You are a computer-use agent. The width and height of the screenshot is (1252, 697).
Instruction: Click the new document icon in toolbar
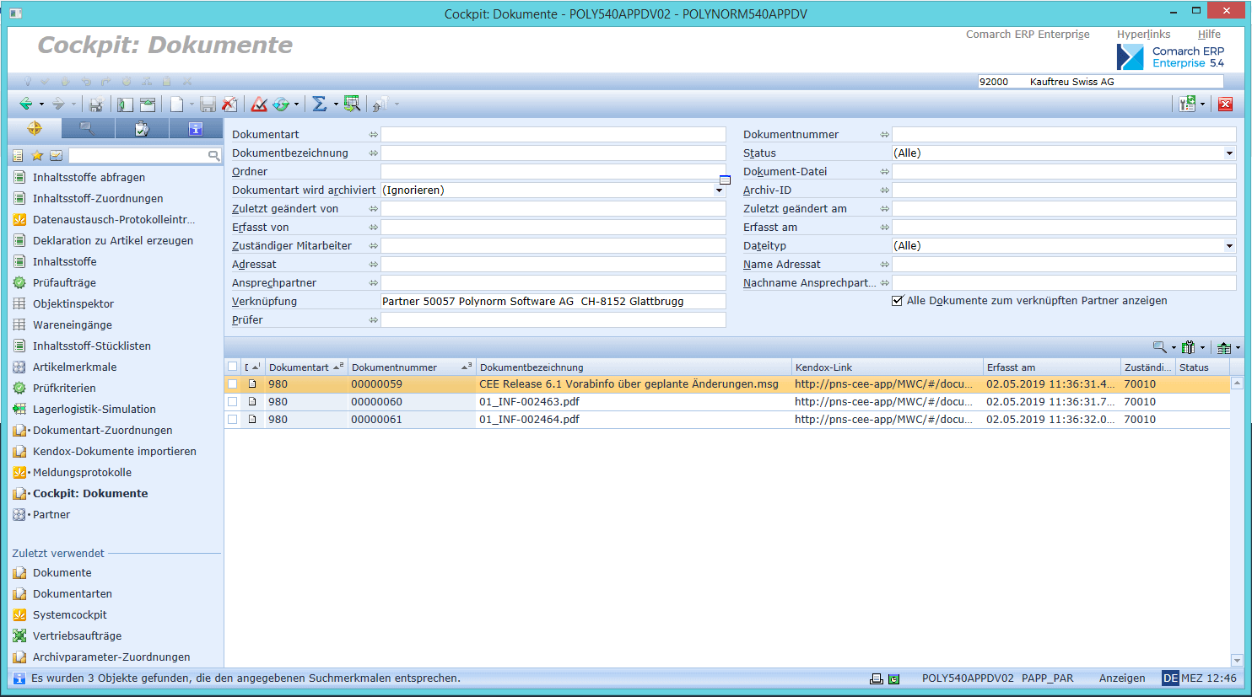tap(177, 104)
